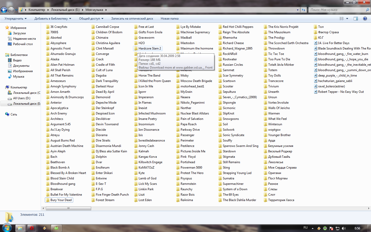Select the Depeche Mode folder
The width and height of the screenshot is (371, 232).
coord(104,103)
